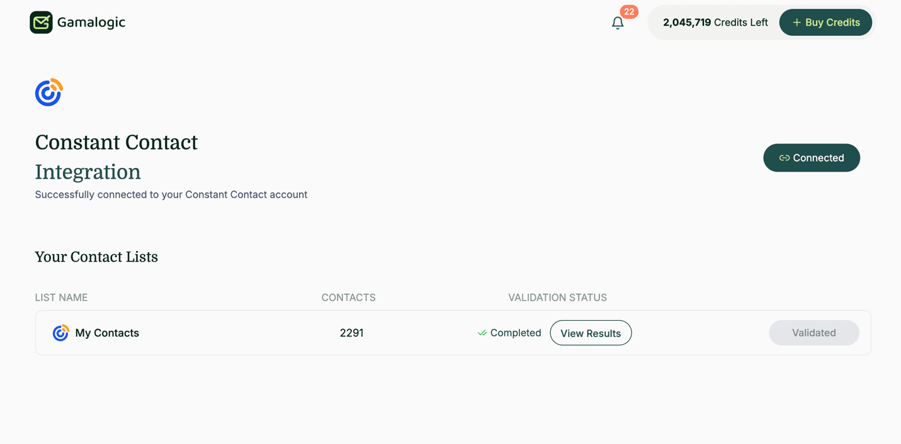The image size is (901, 444).
Task: Click the VALIDATION STATUS column header
Action: point(557,297)
